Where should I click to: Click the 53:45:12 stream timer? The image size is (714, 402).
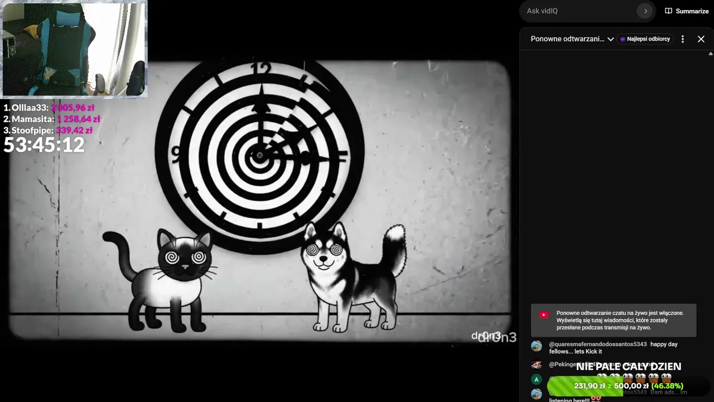[x=44, y=145]
